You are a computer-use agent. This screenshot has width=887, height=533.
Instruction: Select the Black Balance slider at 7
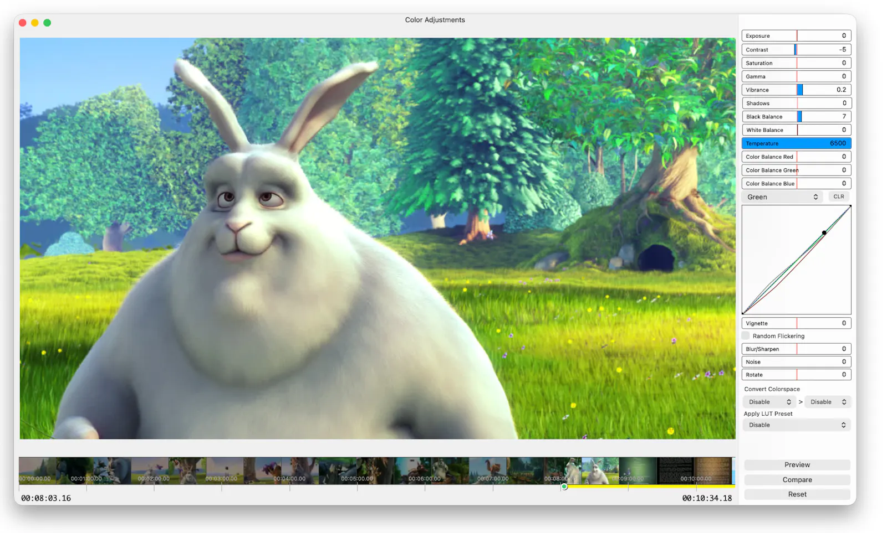(796, 116)
